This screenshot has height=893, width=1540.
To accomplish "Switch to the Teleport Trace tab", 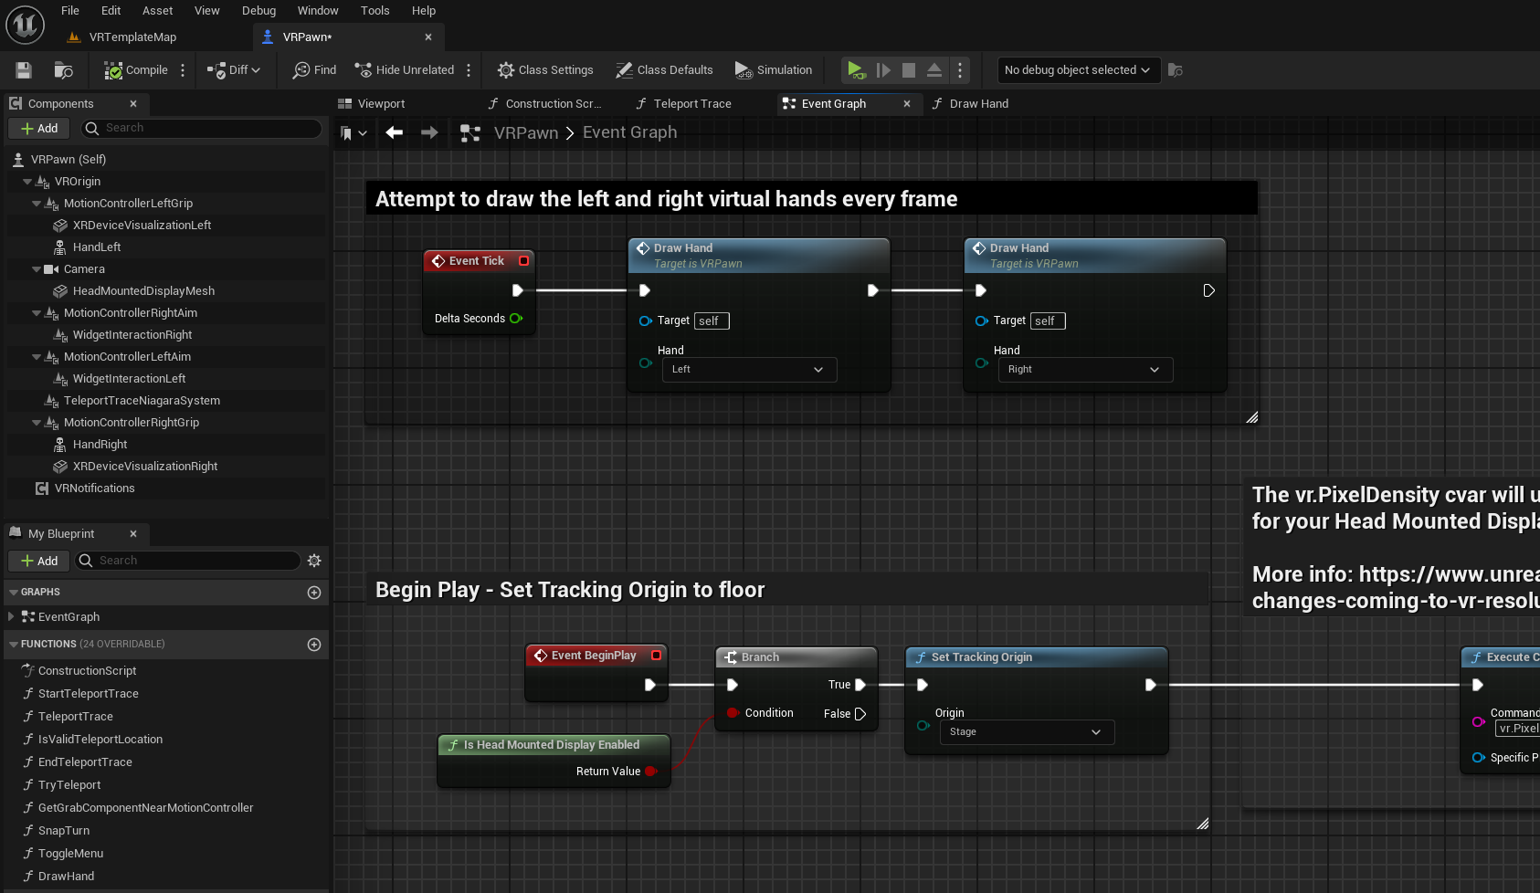I will (x=691, y=104).
